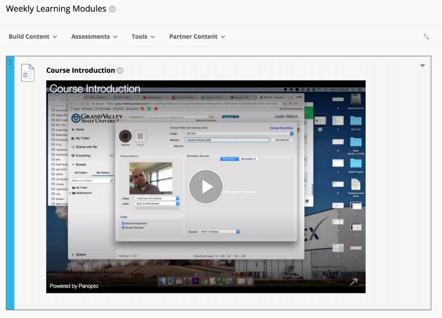This screenshot has height=318, width=442.
Task: Open video in Panopto via arrow icon
Action: [x=354, y=282]
